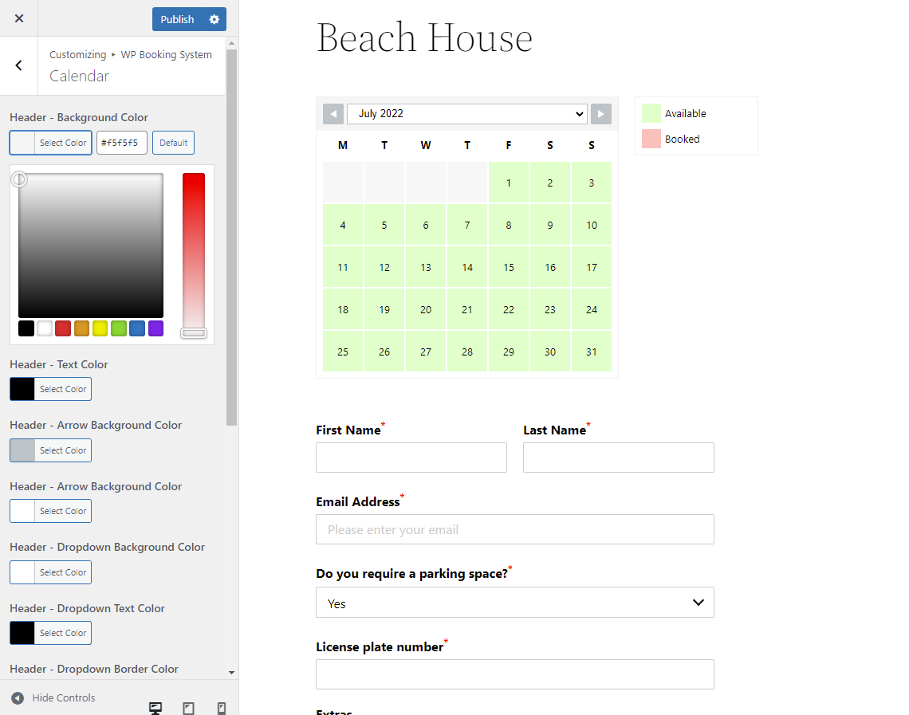
Task: Click the Email Address input field
Action: [x=515, y=529]
